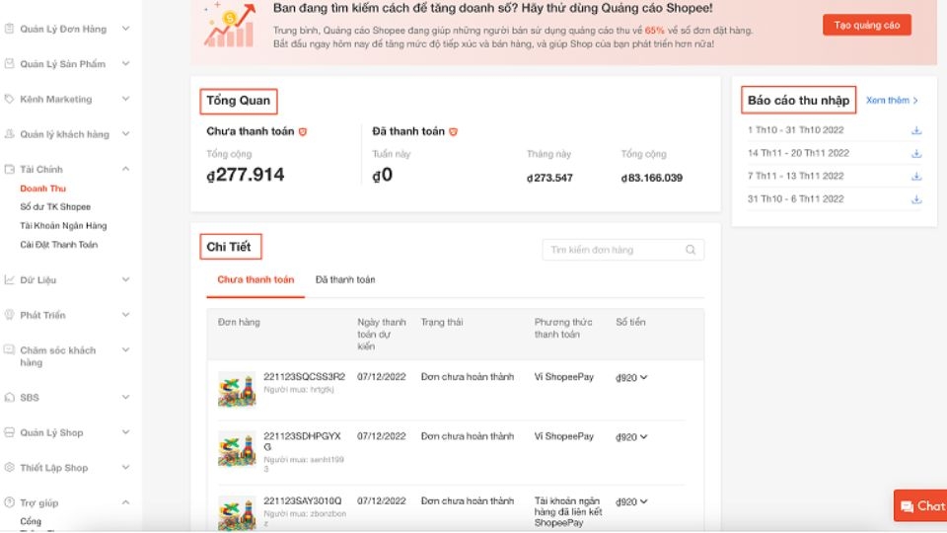Open Cài Đặt Thanh Toán
947x533 pixels.
pos(58,244)
